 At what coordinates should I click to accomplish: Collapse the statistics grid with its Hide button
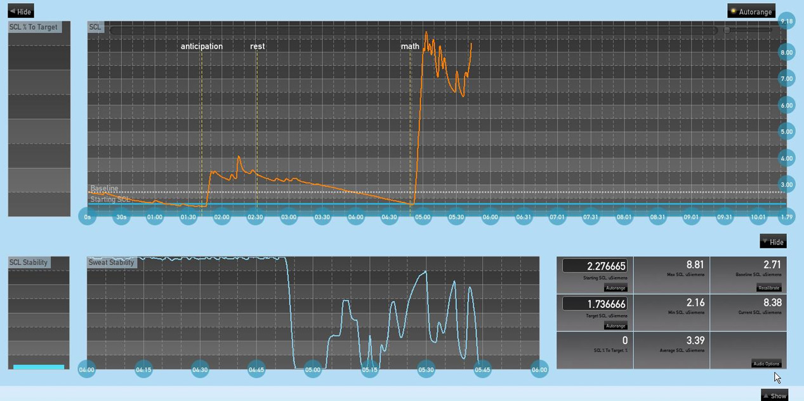pyautogui.click(x=773, y=241)
